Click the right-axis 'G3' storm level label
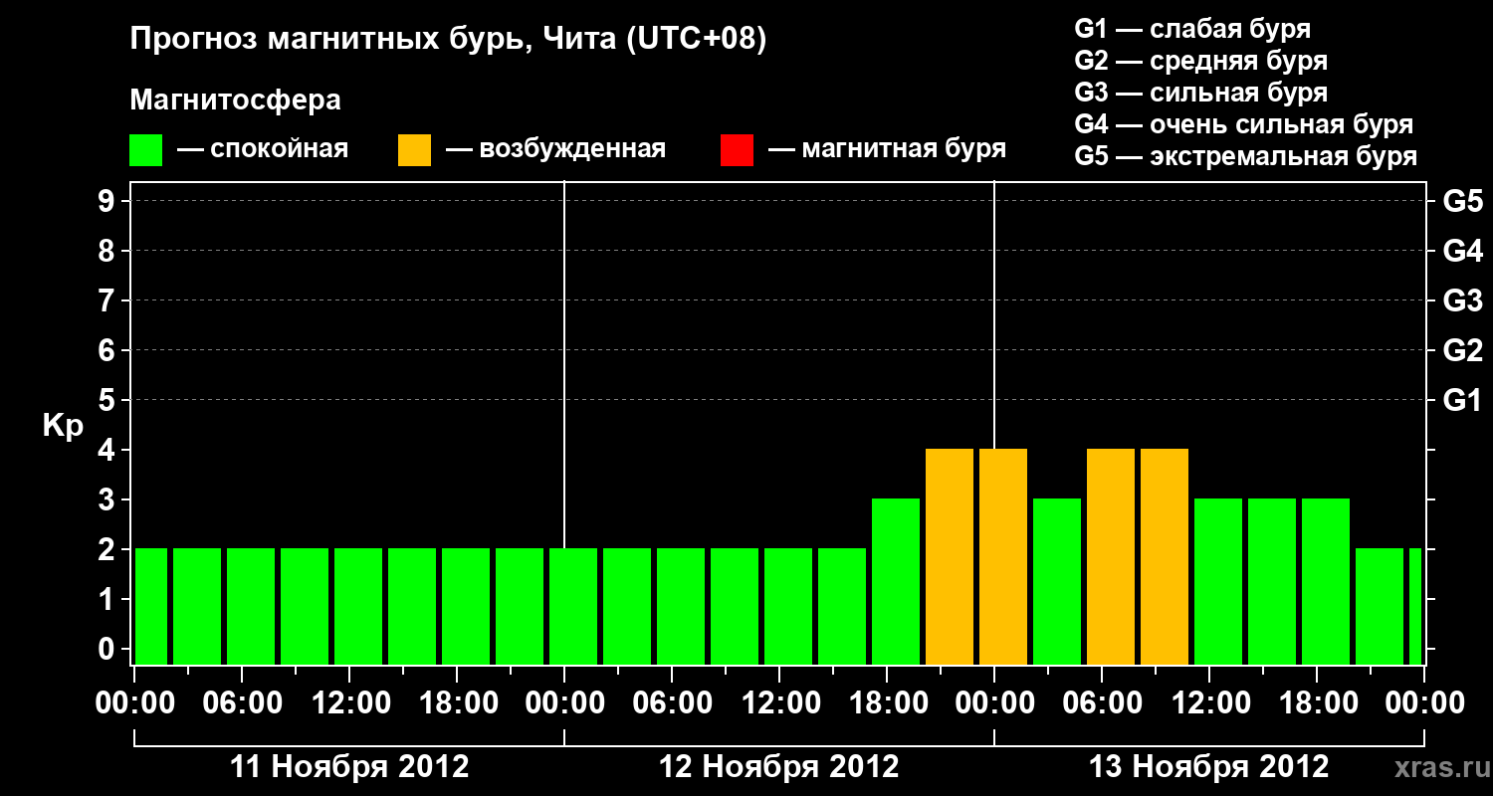 click(1463, 301)
